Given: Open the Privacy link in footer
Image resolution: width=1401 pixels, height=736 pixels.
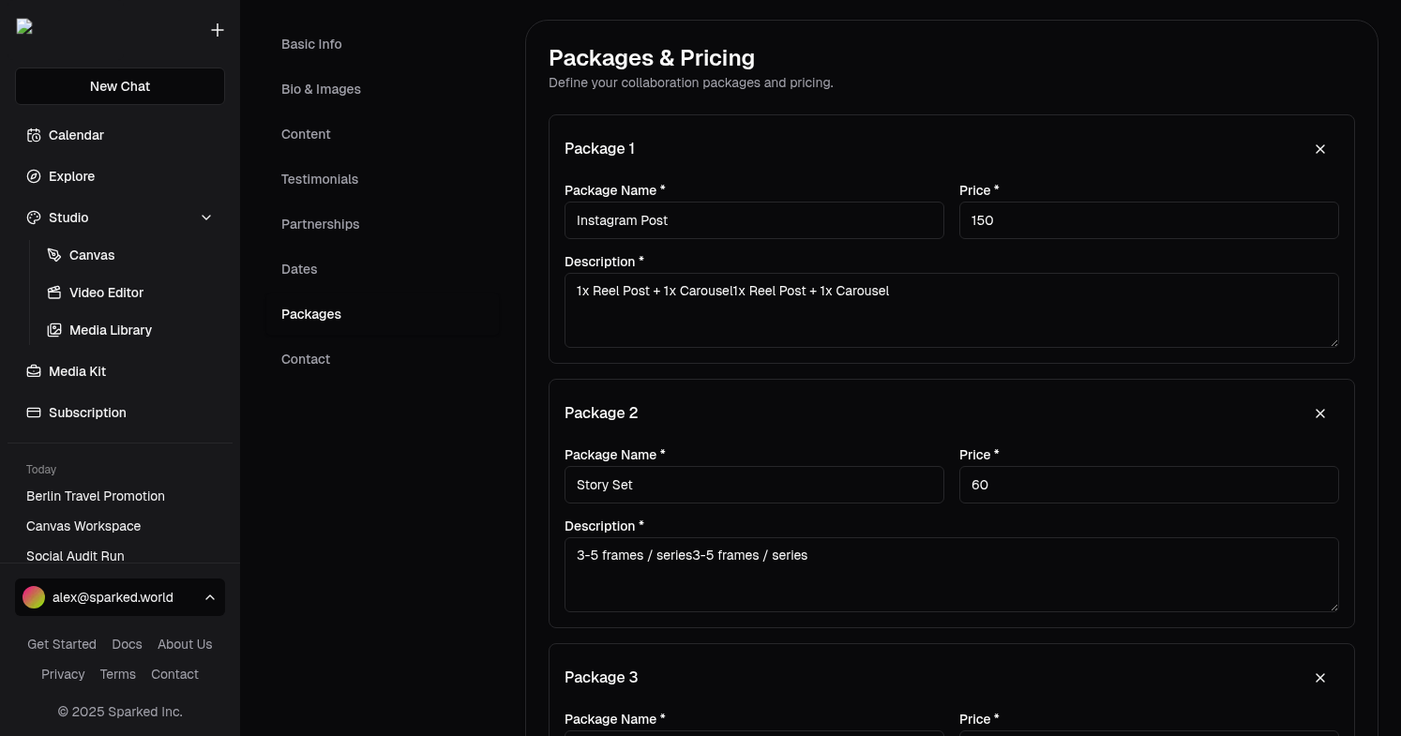Looking at the screenshot, I should click(63, 674).
